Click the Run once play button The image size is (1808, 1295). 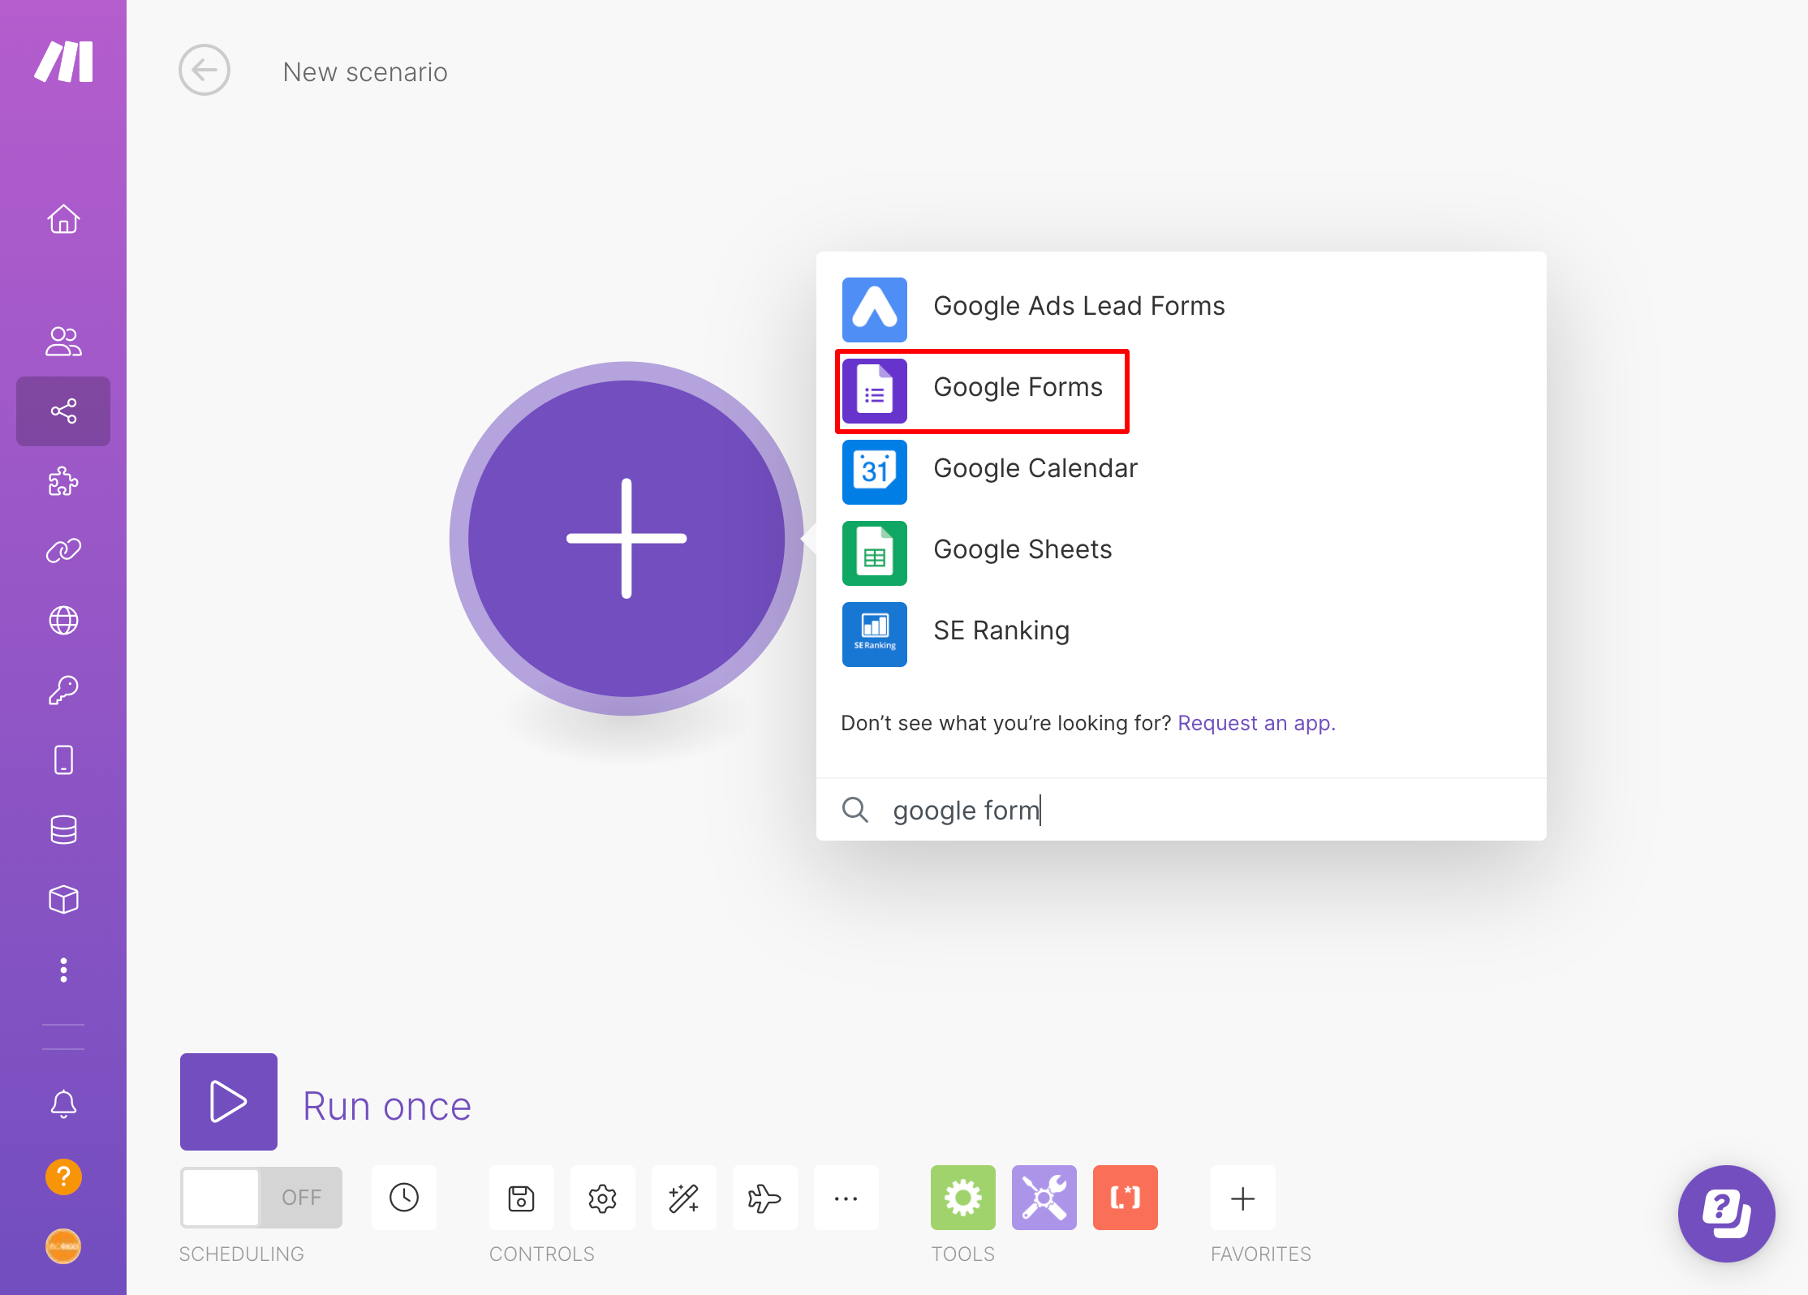tap(229, 1102)
